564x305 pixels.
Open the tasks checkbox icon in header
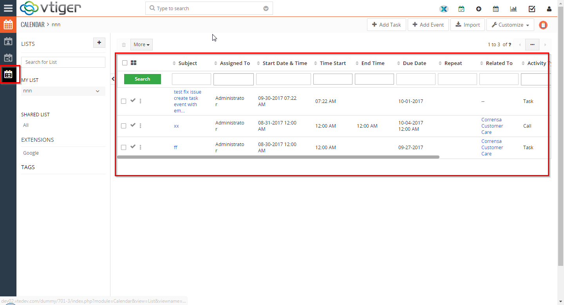tap(532, 9)
